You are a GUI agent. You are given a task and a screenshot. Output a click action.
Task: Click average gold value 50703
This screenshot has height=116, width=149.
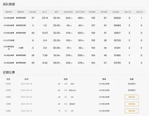click(117, 41)
